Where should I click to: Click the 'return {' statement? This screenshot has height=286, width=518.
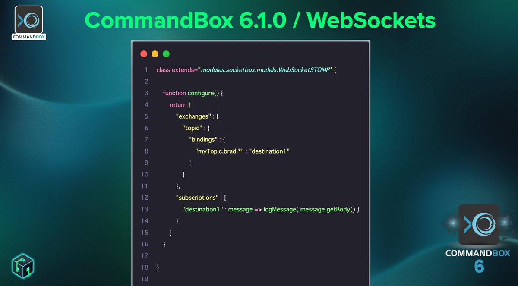[x=180, y=105]
